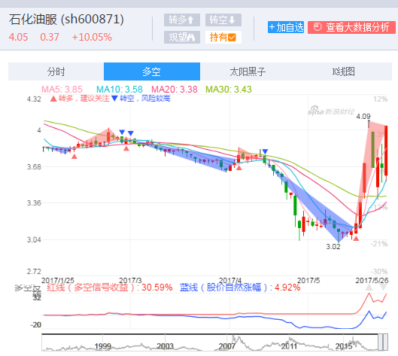Viewport: 398px width, 356px height.
Task: Click the MA10: 3.58 indicator label
Action: (x=120, y=90)
